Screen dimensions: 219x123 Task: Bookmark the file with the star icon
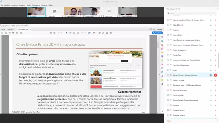click(6, 33)
